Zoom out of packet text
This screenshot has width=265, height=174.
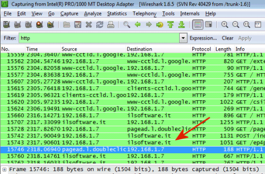236,25
